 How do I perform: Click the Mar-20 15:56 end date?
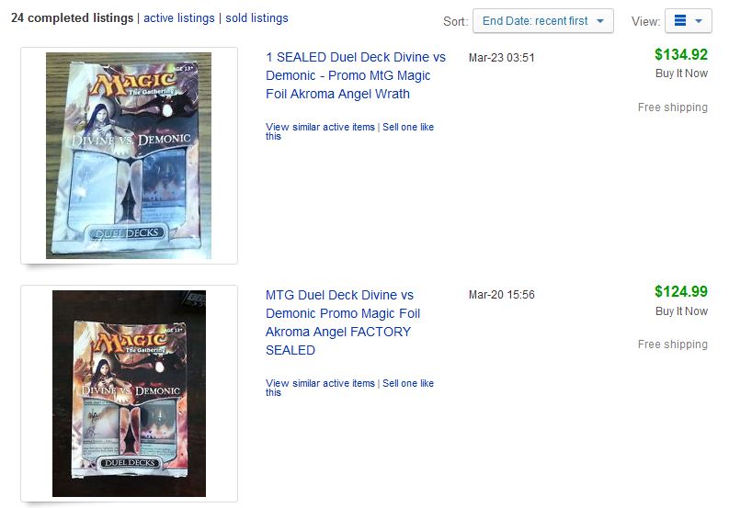click(x=502, y=295)
